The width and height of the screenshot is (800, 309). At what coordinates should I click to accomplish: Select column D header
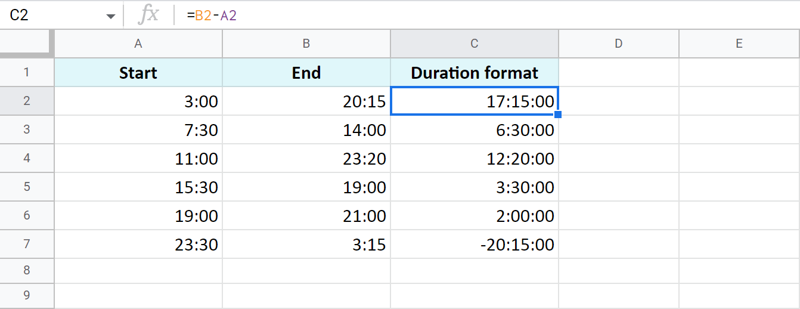619,43
